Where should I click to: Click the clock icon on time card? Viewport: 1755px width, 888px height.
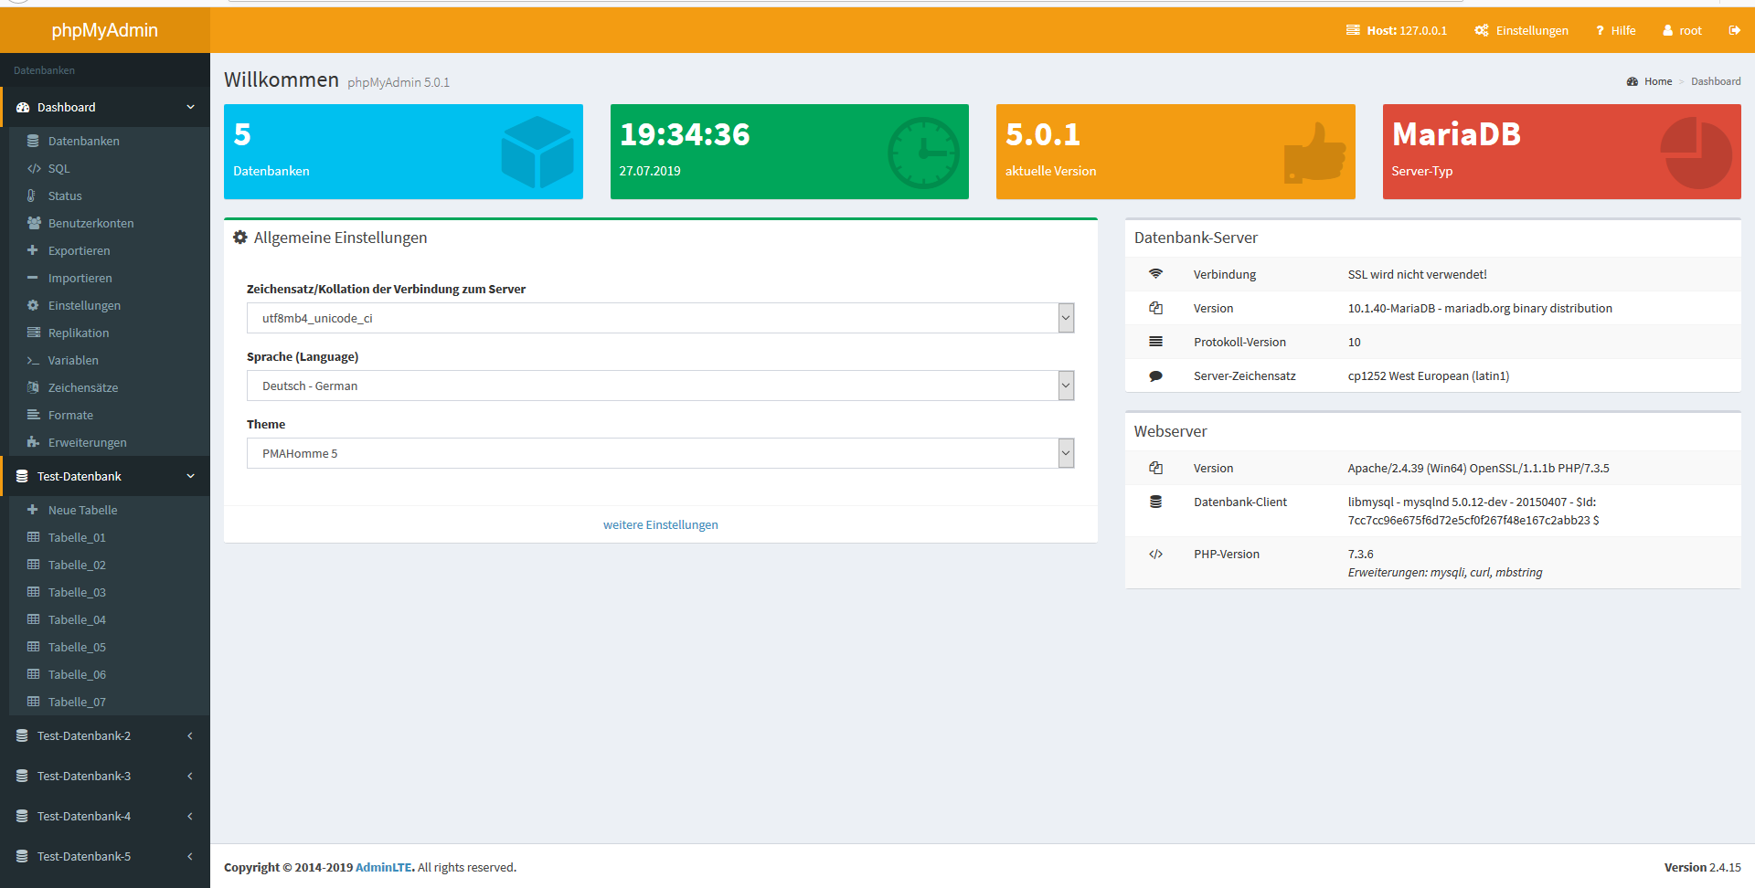click(x=923, y=153)
